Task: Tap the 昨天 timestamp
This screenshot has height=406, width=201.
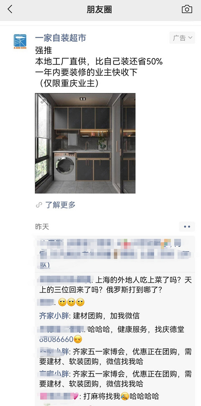Action: (42, 227)
